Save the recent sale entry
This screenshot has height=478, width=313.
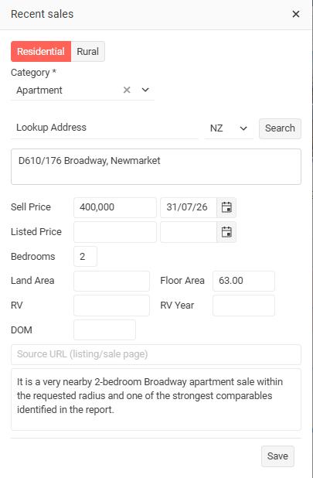[277, 456]
